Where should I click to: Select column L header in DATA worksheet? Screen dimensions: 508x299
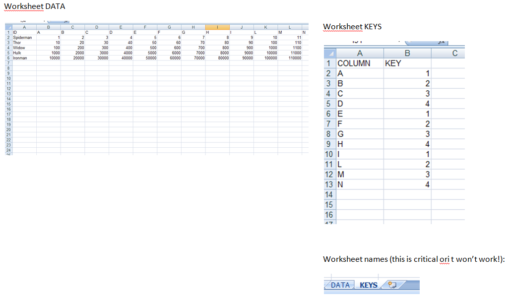[290, 27]
